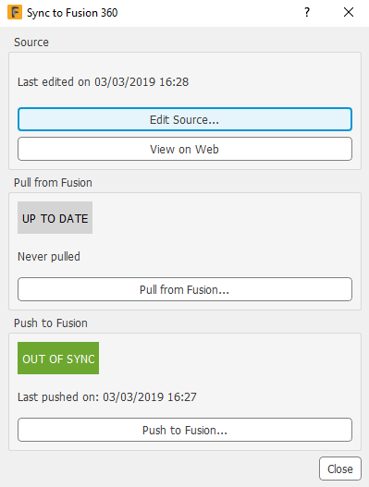Image resolution: width=369 pixels, height=487 pixels.
Task: Click the green OUT OF SYNC status badge
Action: coord(58,359)
